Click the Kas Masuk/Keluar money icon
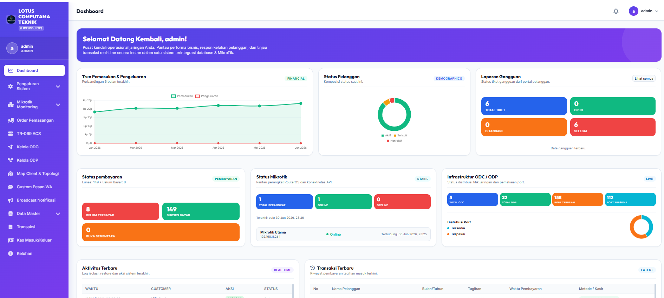This screenshot has width=664, height=298. point(11,240)
